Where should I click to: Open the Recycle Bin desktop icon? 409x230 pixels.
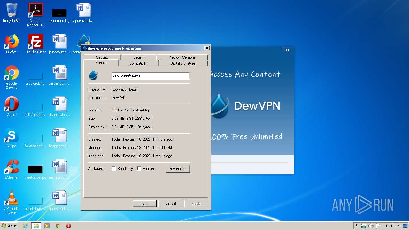tap(12, 13)
